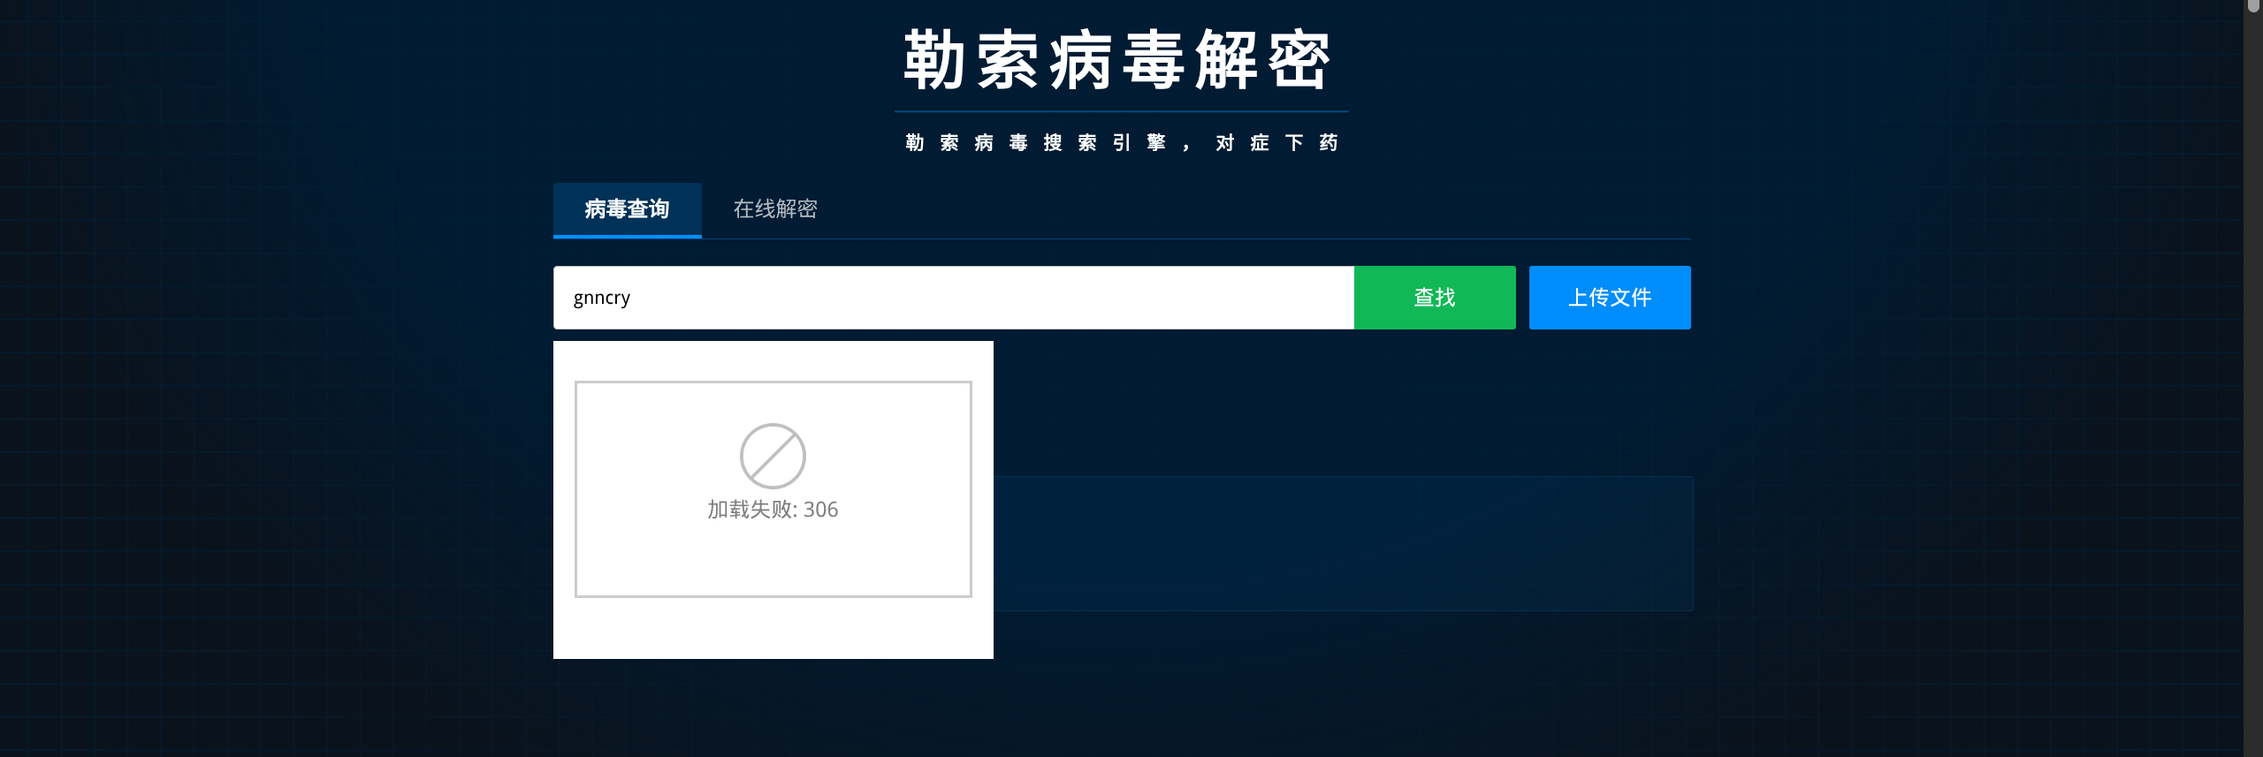
Task: Click the green 查找 button
Action: [x=1435, y=298]
